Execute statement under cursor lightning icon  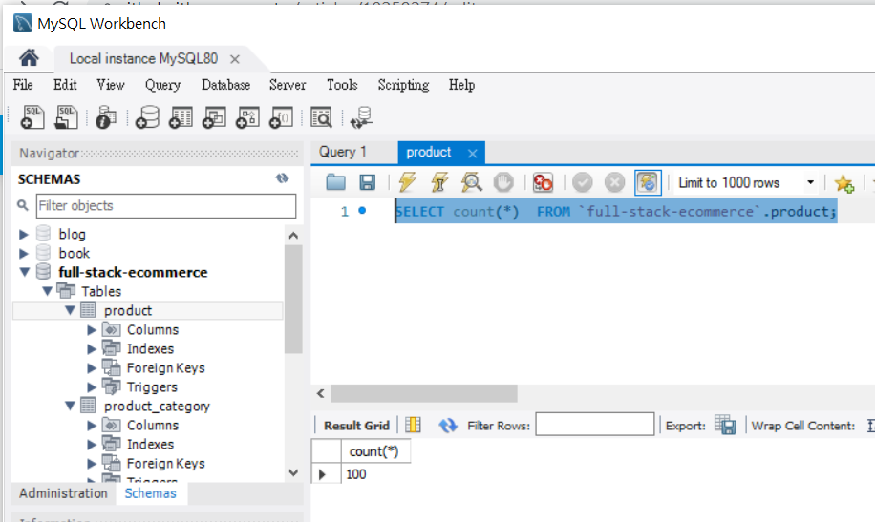pyautogui.click(x=439, y=182)
